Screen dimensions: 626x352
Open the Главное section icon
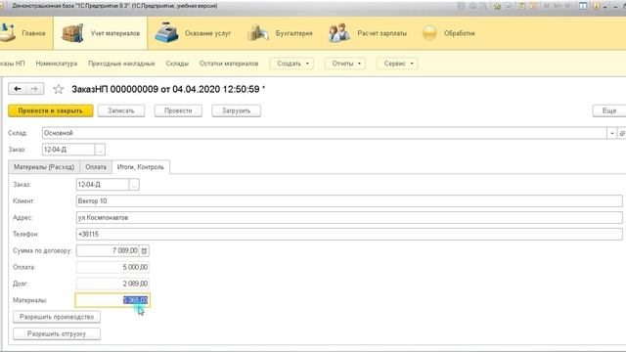pos(7,33)
